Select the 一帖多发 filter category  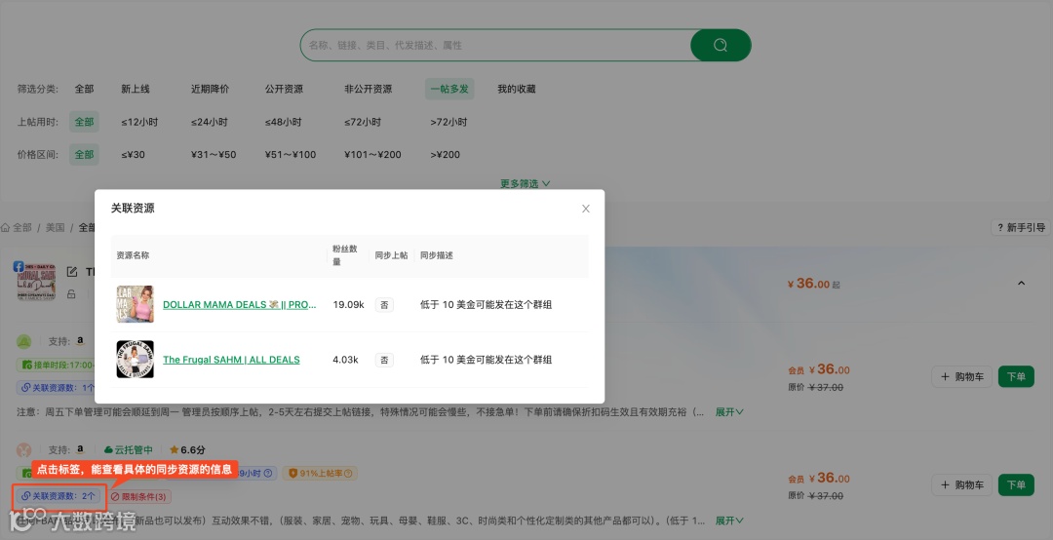(x=449, y=89)
